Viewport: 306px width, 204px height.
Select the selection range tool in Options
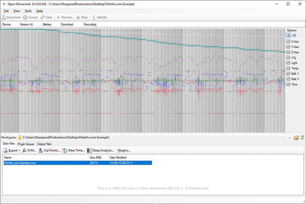[x=294, y=35]
